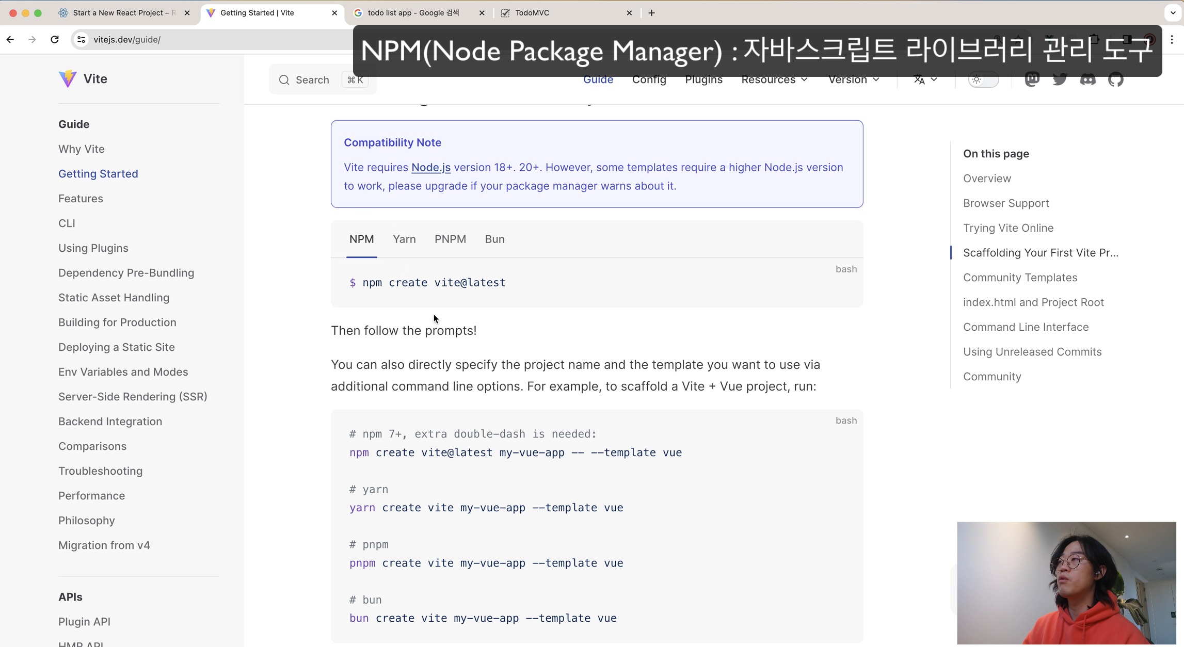Switch to the Yarn code tab
The image size is (1184, 647).
click(404, 239)
